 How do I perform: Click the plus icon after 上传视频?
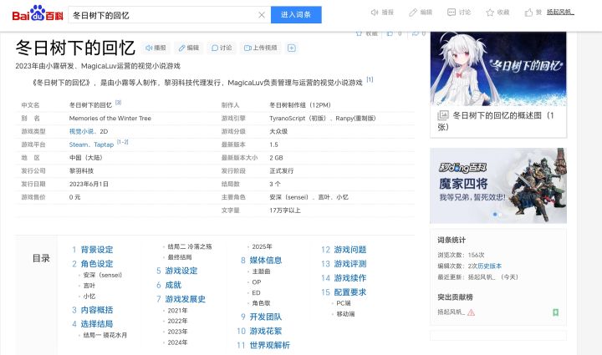pyautogui.click(x=292, y=48)
